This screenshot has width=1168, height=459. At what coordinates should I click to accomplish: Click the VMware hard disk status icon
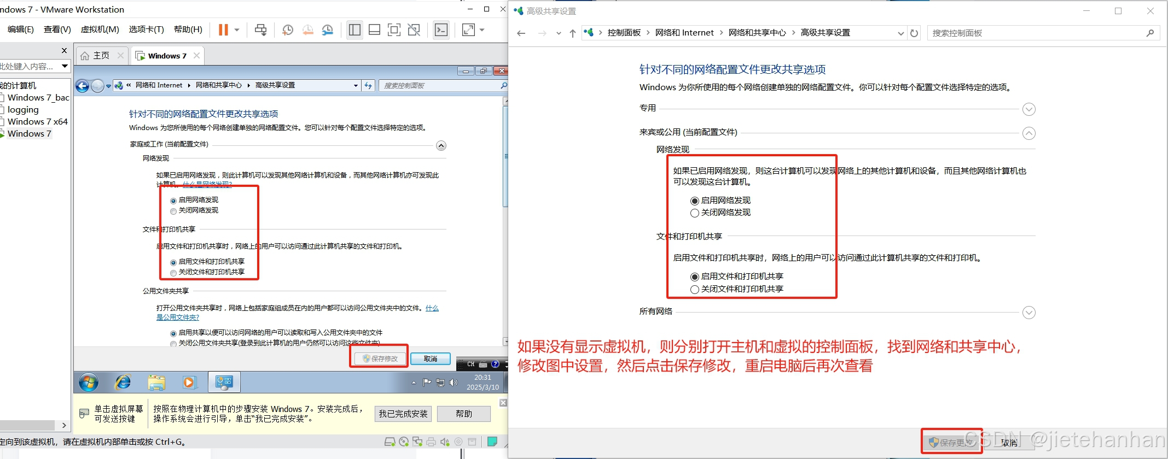click(x=390, y=442)
